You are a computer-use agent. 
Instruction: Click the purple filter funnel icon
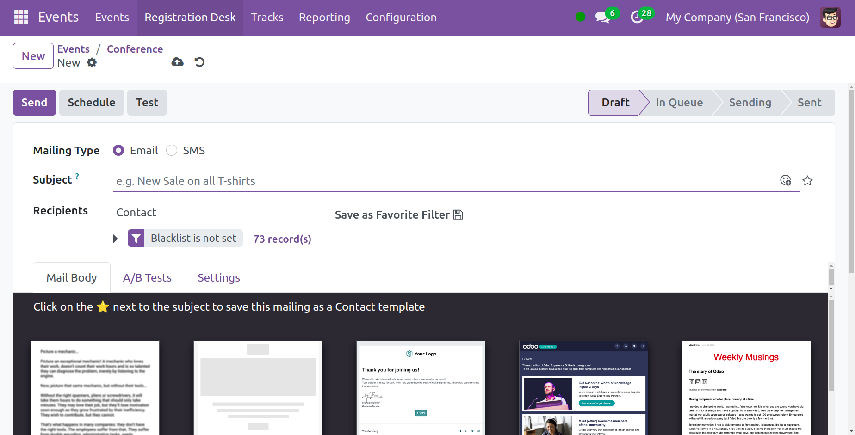pyautogui.click(x=136, y=238)
